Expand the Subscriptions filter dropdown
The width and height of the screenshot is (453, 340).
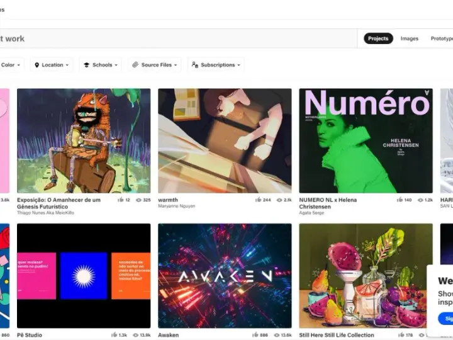point(216,65)
